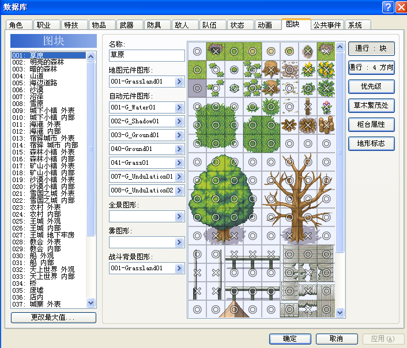Switch to the 角色 tab
Screen dimensions: 407x348
pyautogui.click(x=19, y=25)
